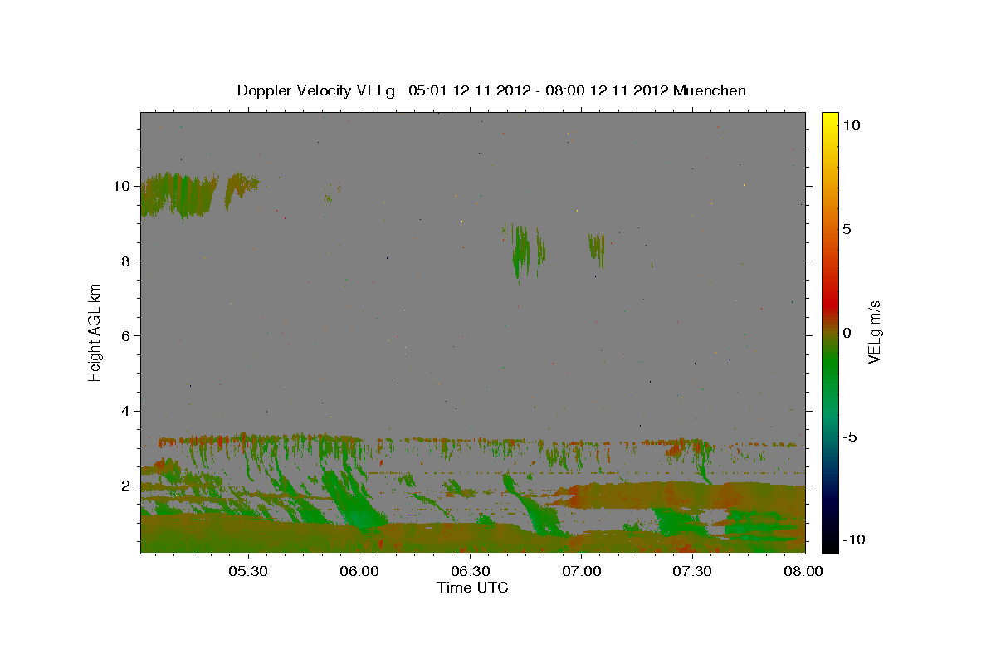Screen dimensions: 996x664
Task: Click the plot title "Doppler Velocity VELg"
Action: tap(318, 90)
